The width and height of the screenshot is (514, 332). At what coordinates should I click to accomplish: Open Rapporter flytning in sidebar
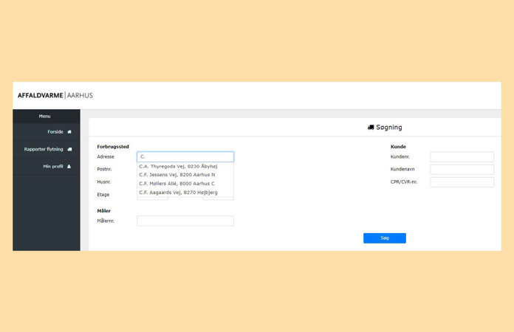[47, 149]
